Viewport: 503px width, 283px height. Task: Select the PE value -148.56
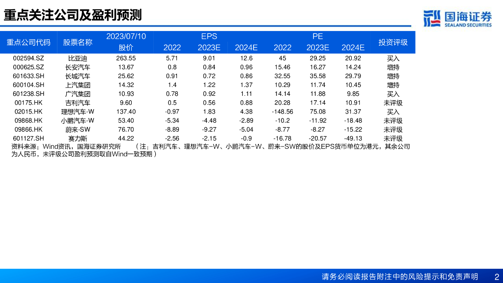point(282,112)
